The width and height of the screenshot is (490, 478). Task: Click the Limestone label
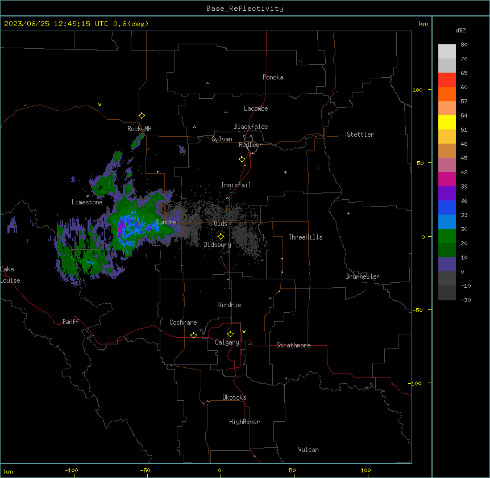[x=87, y=202]
